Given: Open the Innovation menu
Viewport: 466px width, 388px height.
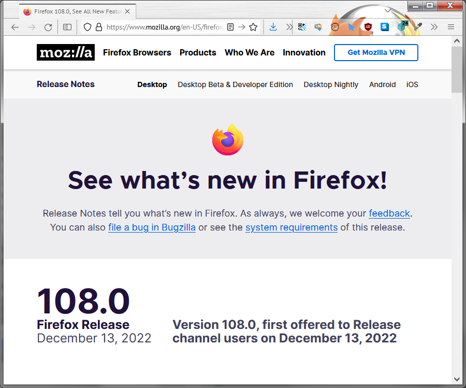Looking at the screenshot, I should click(x=304, y=53).
